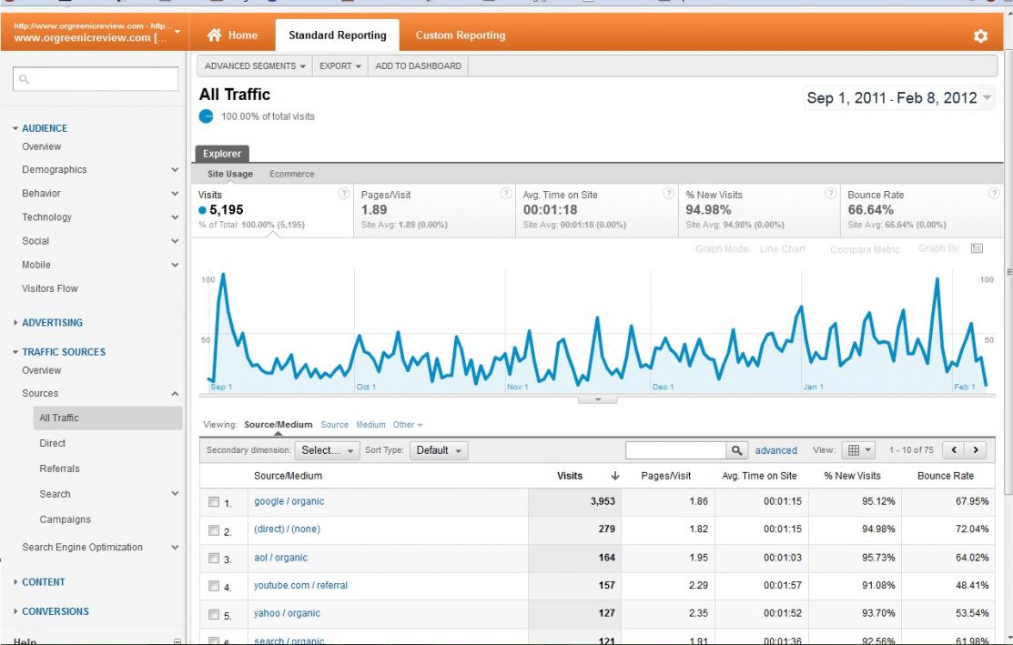Click the Bounce Rate column header
This screenshot has height=645, width=1013.
tap(945, 476)
